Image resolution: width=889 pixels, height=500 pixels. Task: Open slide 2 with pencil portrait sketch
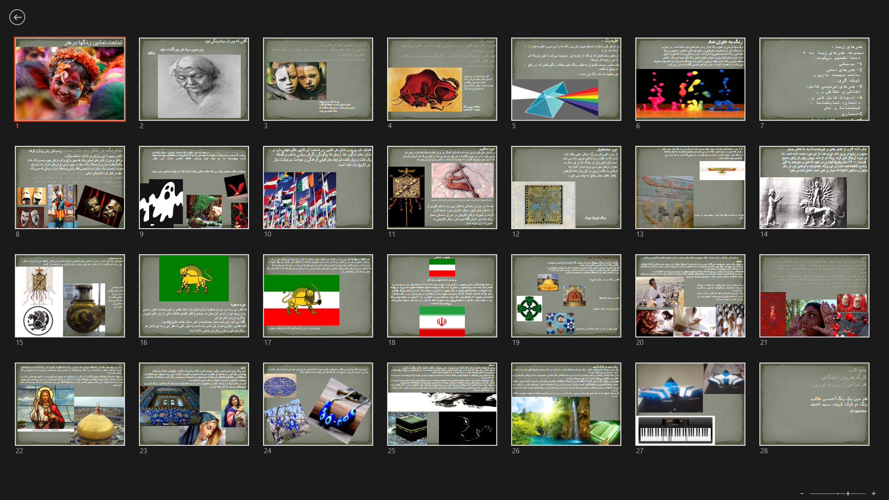[194, 79]
